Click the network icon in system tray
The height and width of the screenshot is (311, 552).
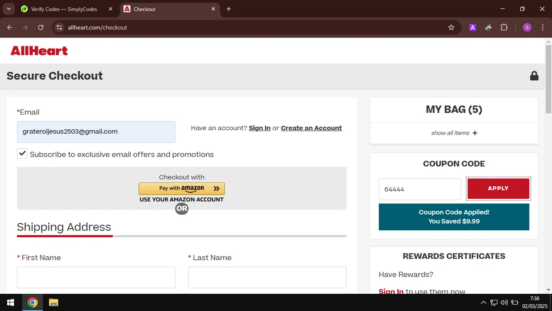coord(494,303)
